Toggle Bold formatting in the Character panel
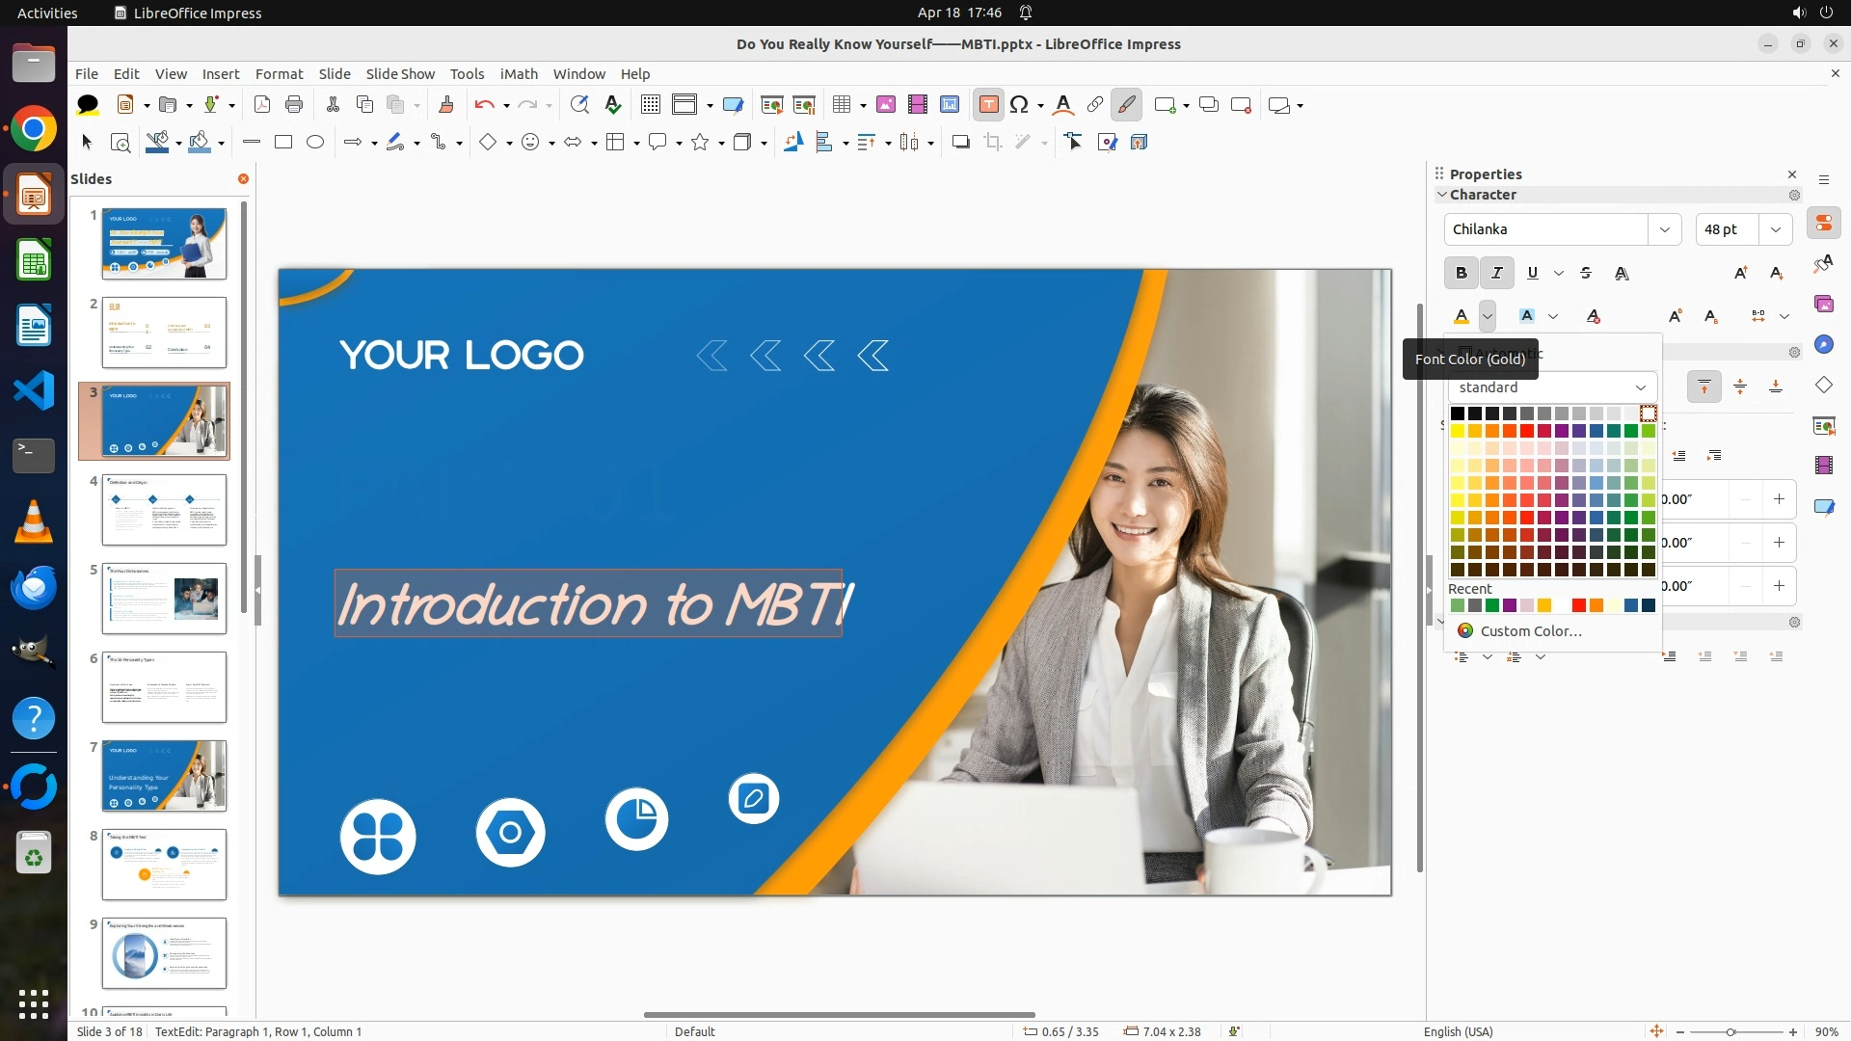The height and width of the screenshot is (1041, 1851). click(x=1462, y=274)
